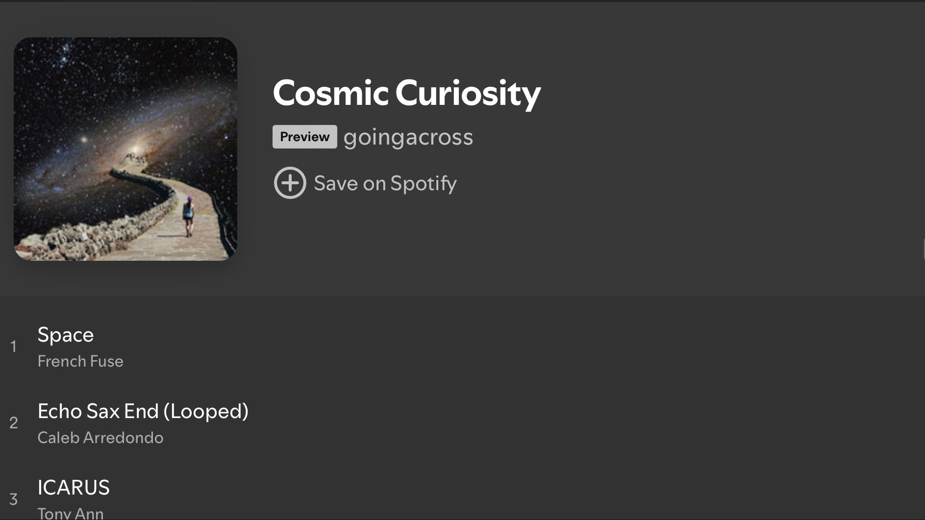Open the "Cosmic Curiosity" playlist title link
Screen dimensions: 925x520
406,93
